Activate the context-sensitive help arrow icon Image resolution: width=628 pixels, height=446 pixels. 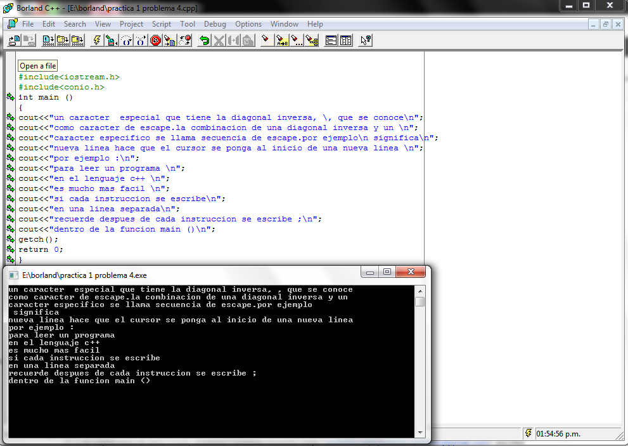pyautogui.click(x=364, y=40)
